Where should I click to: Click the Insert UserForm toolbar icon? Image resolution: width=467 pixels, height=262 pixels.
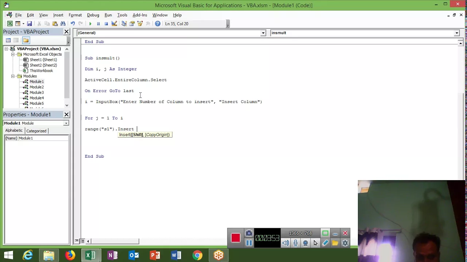click(x=18, y=24)
